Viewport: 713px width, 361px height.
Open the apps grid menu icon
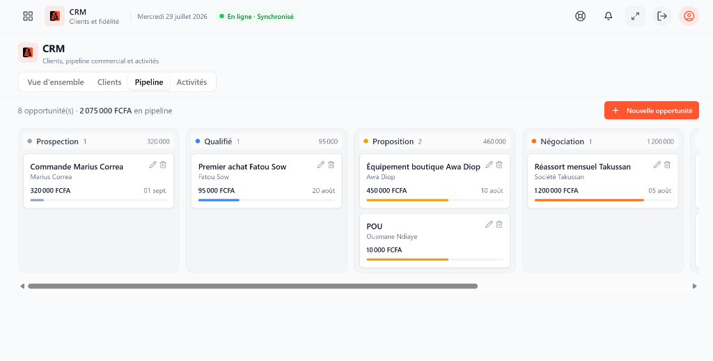(x=28, y=17)
